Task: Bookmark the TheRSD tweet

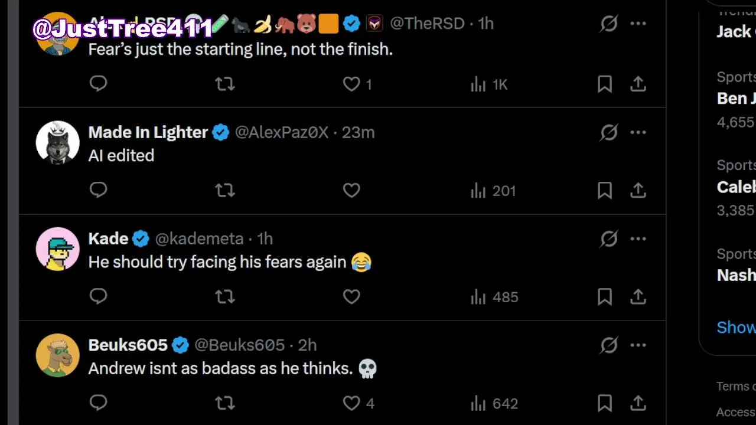Action: tap(604, 84)
